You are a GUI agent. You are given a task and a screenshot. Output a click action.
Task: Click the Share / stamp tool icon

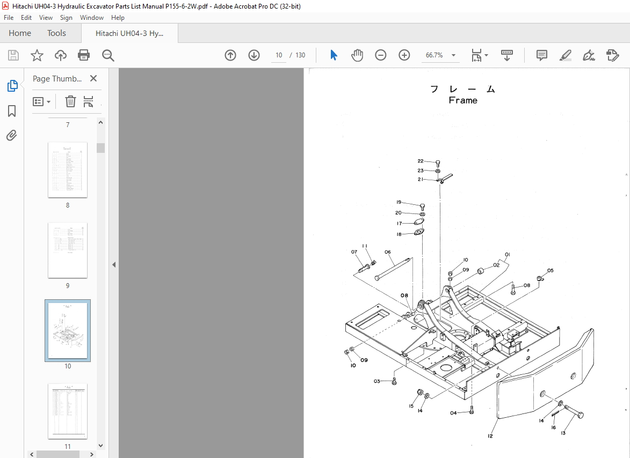(x=612, y=55)
